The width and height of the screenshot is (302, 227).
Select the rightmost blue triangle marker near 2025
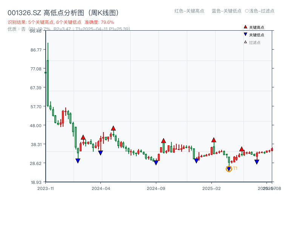(257, 161)
